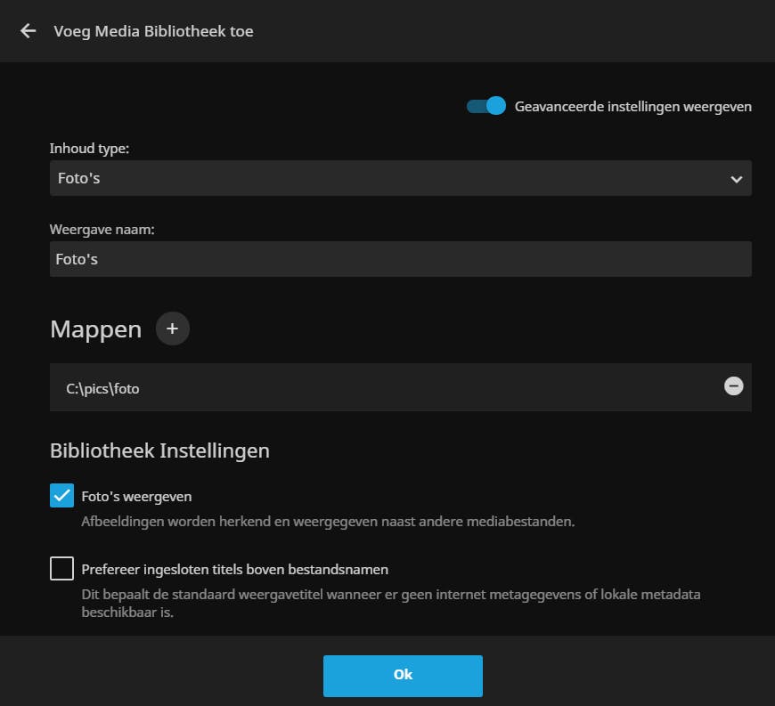Click the 'Voeg Media Bibliotheek toe' title
The image size is (775, 706).
(153, 31)
